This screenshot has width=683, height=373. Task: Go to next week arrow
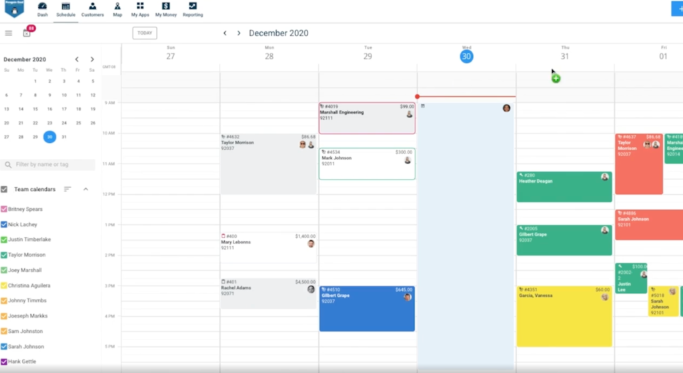239,33
